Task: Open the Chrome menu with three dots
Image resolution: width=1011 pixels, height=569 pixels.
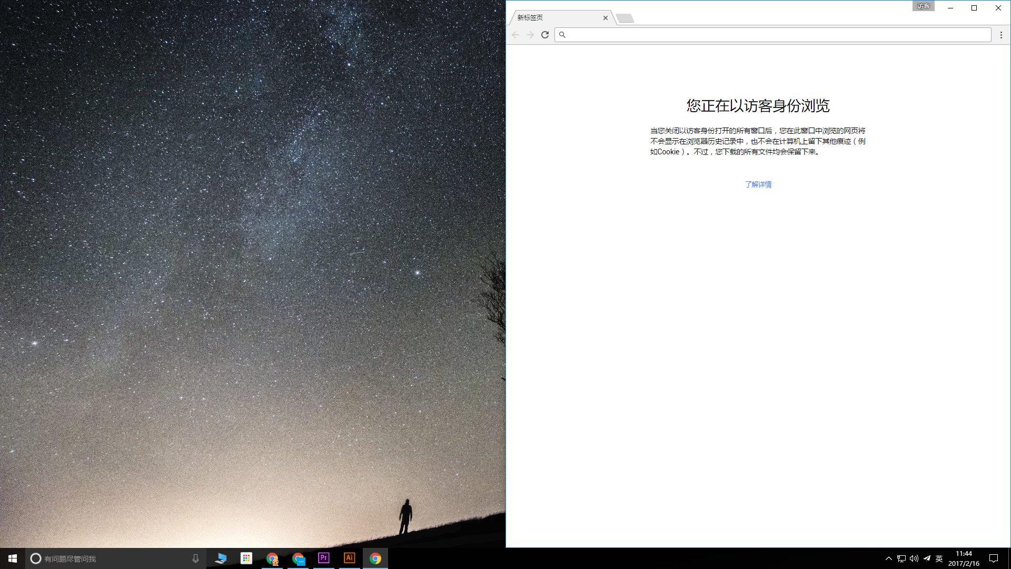Action: pos(1001,35)
